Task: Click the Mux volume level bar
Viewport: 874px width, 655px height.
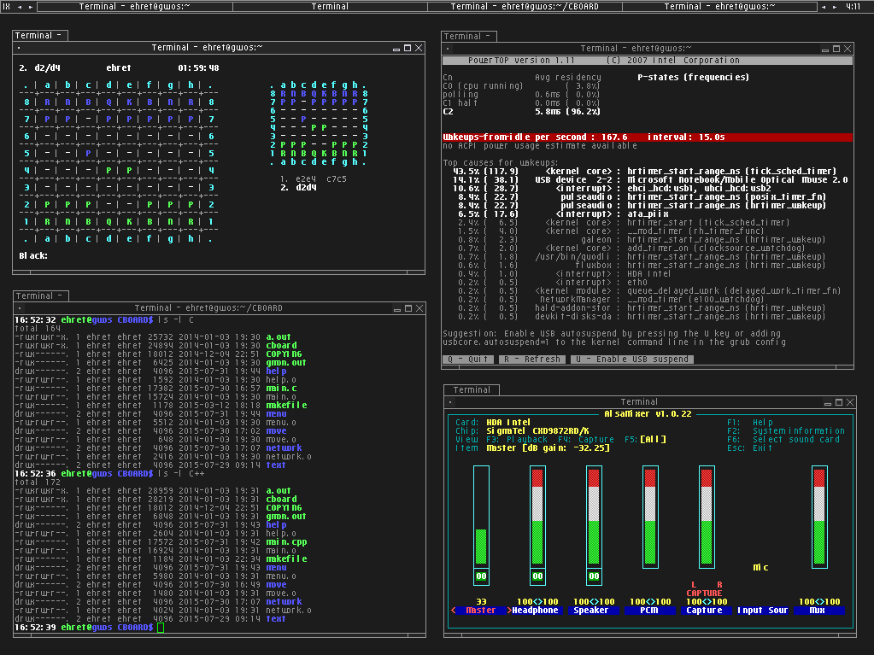Action: 819,517
